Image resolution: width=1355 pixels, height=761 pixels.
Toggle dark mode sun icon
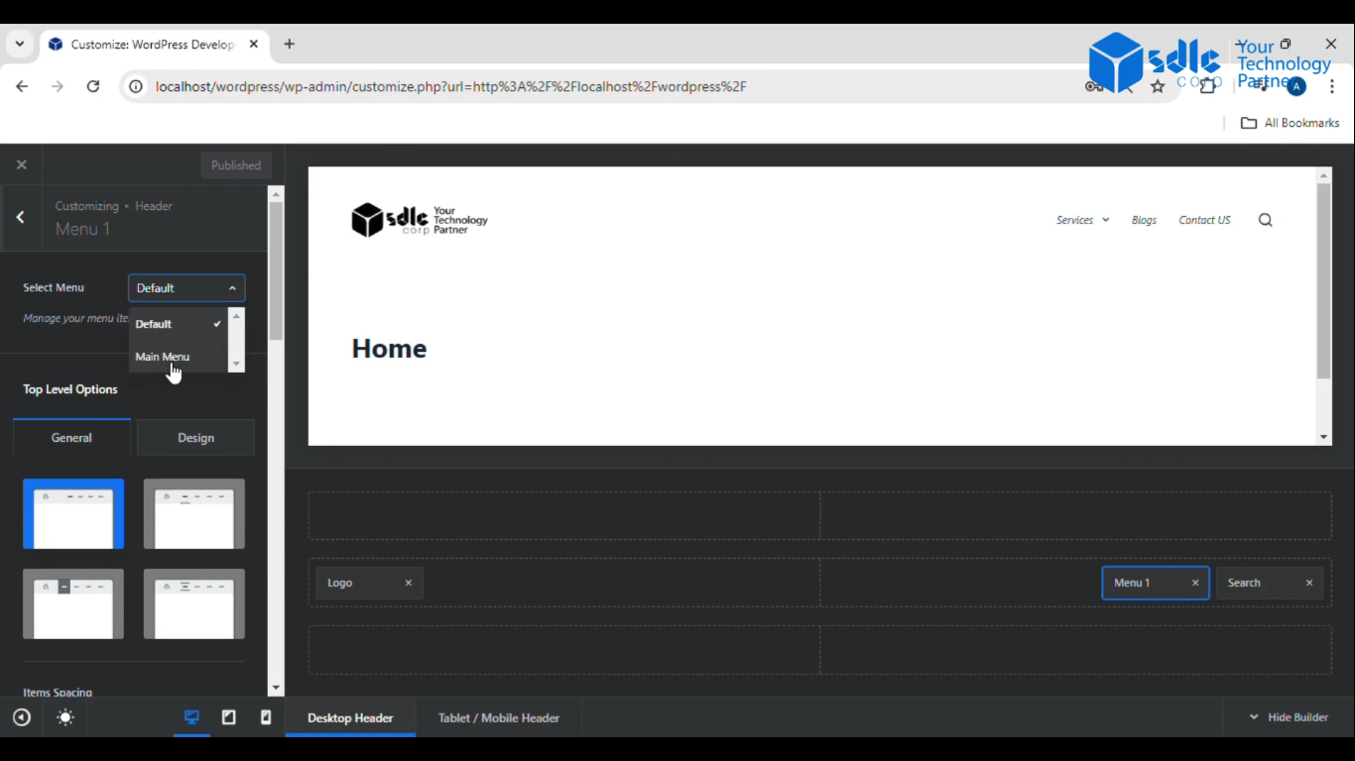[x=65, y=717]
